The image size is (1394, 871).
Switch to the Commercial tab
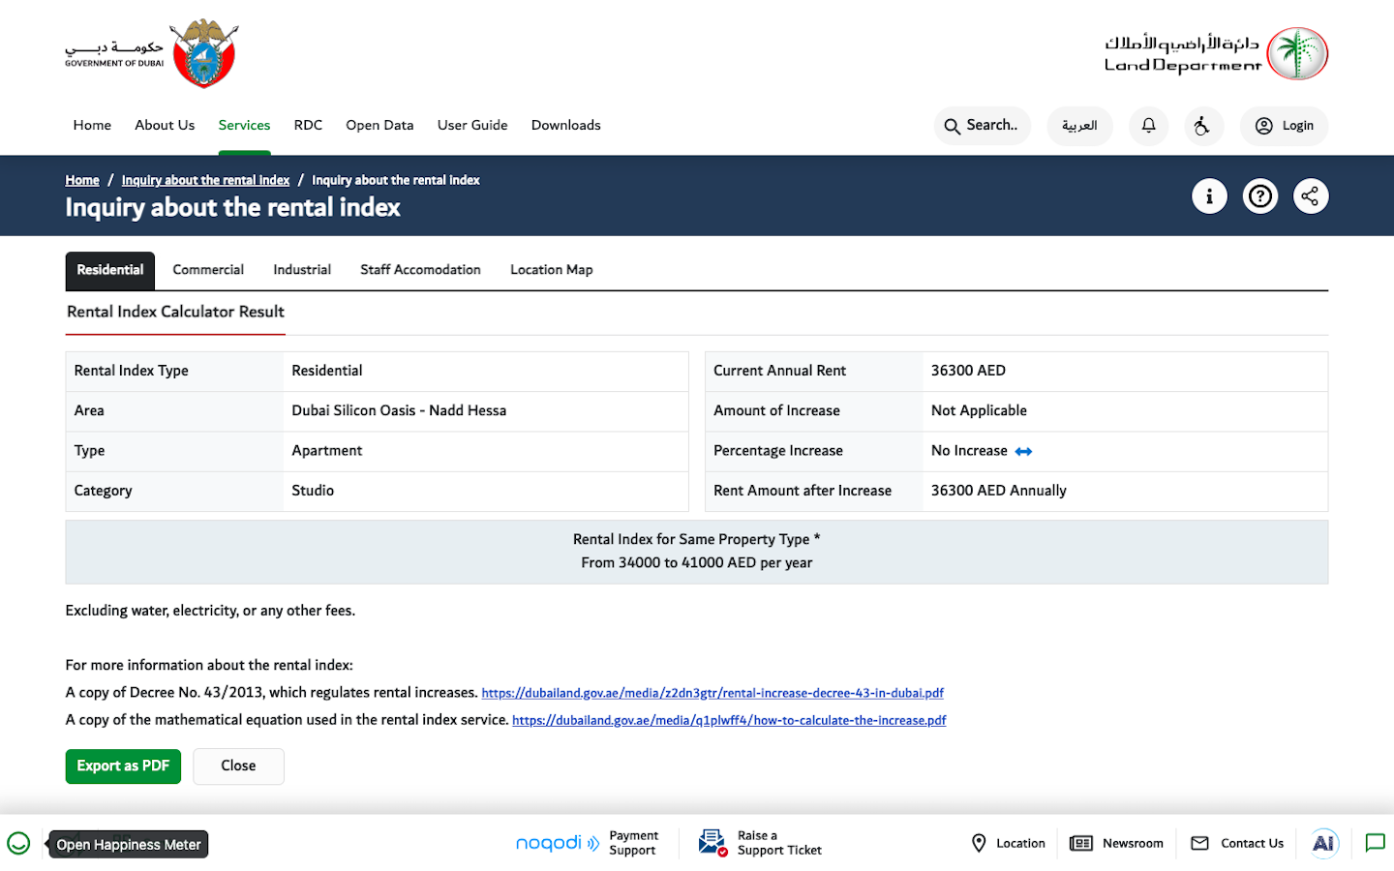point(207,270)
